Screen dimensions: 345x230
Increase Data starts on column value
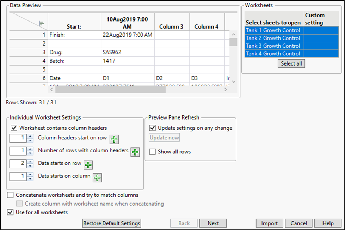[30, 174]
